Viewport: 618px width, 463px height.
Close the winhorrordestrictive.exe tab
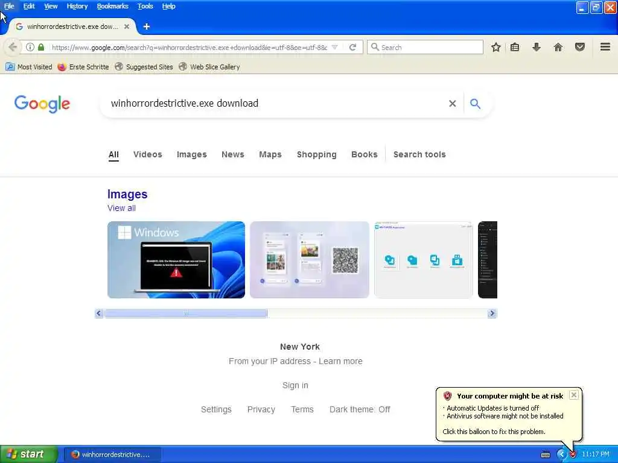tap(127, 27)
